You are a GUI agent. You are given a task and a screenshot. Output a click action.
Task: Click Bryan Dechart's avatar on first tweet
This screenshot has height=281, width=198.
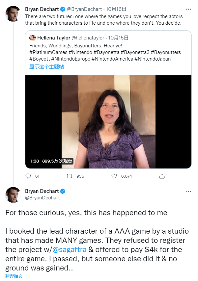click(x=13, y=13)
